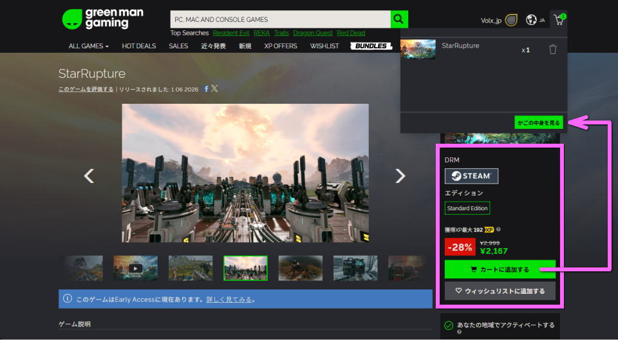Select the Standard Edition option
The image size is (618, 348).
[x=467, y=208]
